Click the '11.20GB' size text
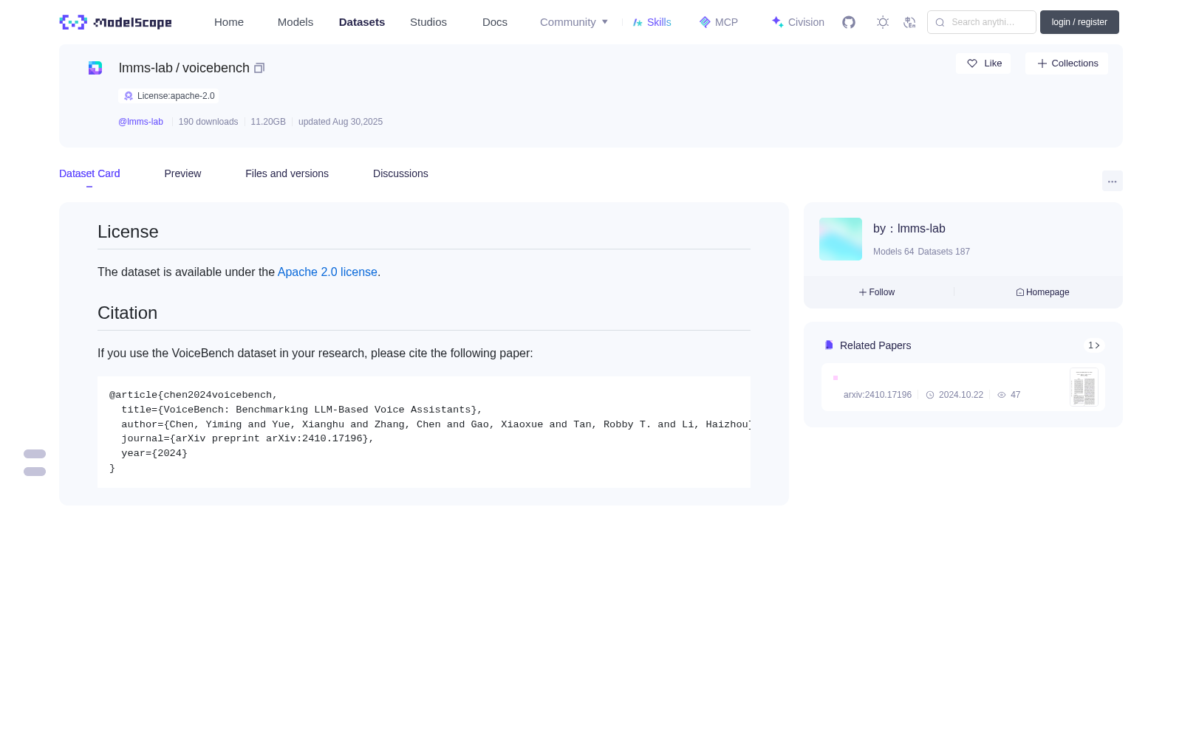 point(268,122)
